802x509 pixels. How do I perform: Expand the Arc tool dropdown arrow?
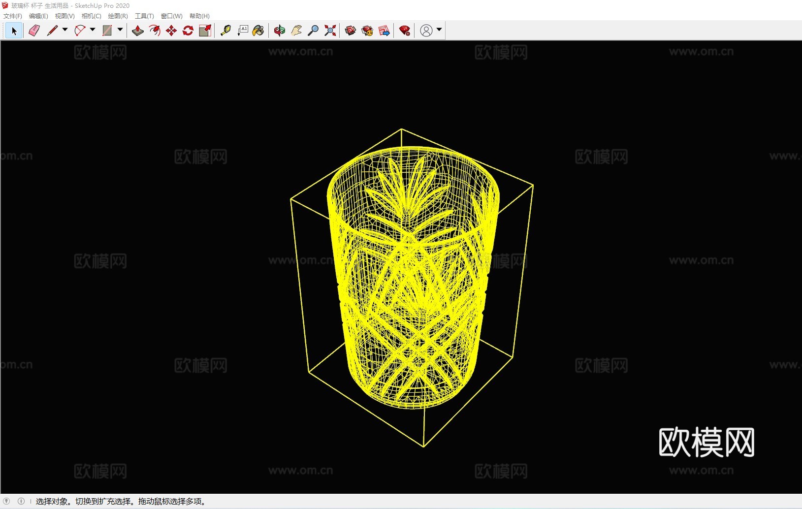pos(93,30)
